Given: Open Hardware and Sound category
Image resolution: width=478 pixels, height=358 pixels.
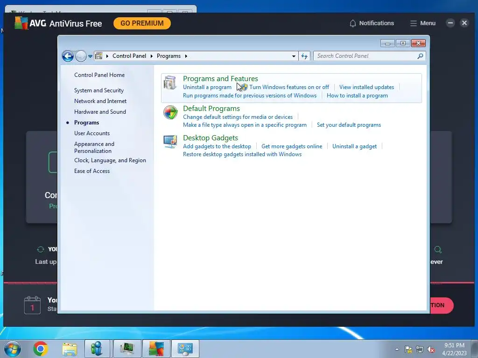Looking at the screenshot, I should pos(100,112).
